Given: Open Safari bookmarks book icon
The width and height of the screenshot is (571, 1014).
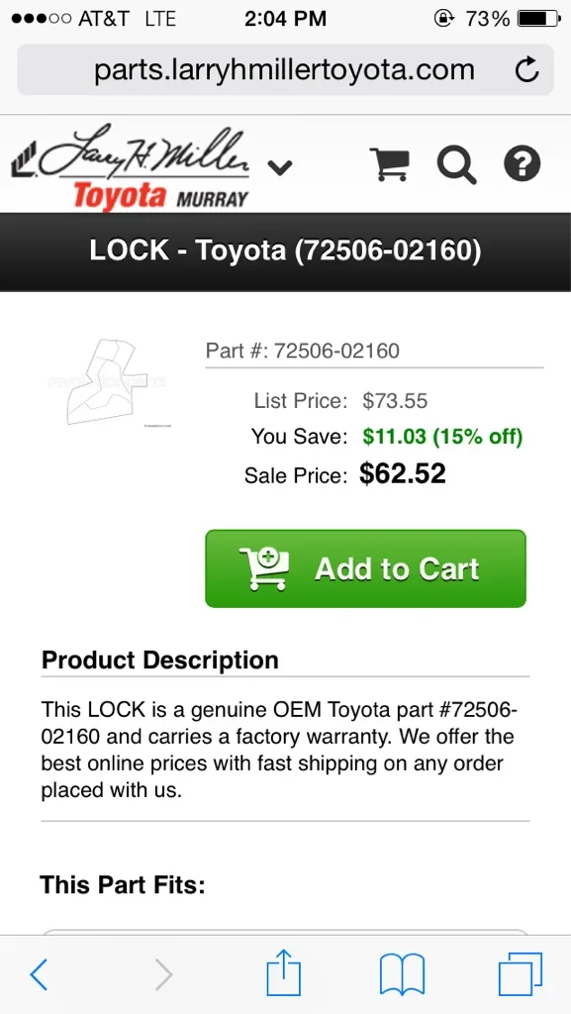Looking at the screenshot, I should pyautogui.click(x=403, y=974).
